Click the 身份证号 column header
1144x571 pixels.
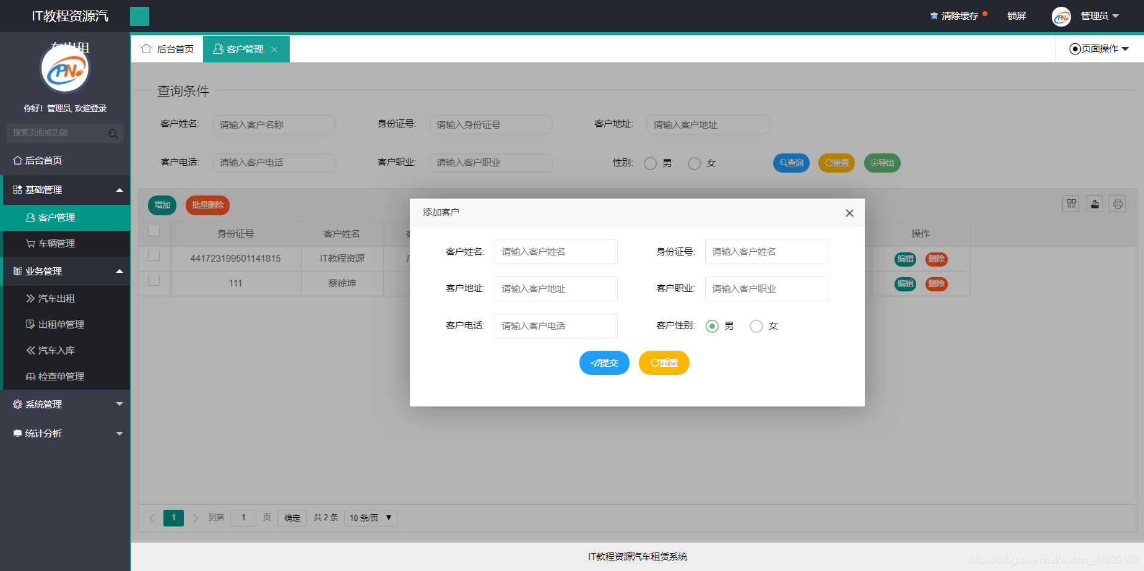[x=235, y=234]
